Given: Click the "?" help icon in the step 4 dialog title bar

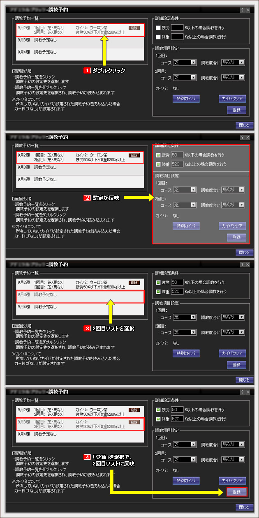Looking at the screenshot, I should click(x=242, y=391).
